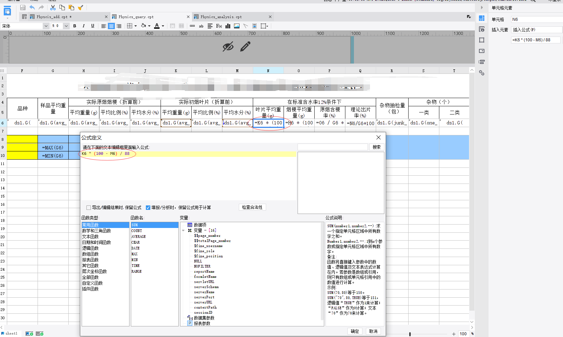Open cell element panel icon in right sidebar
The height and width of the screenshot is (337, 563).
(x=482, y=18)
